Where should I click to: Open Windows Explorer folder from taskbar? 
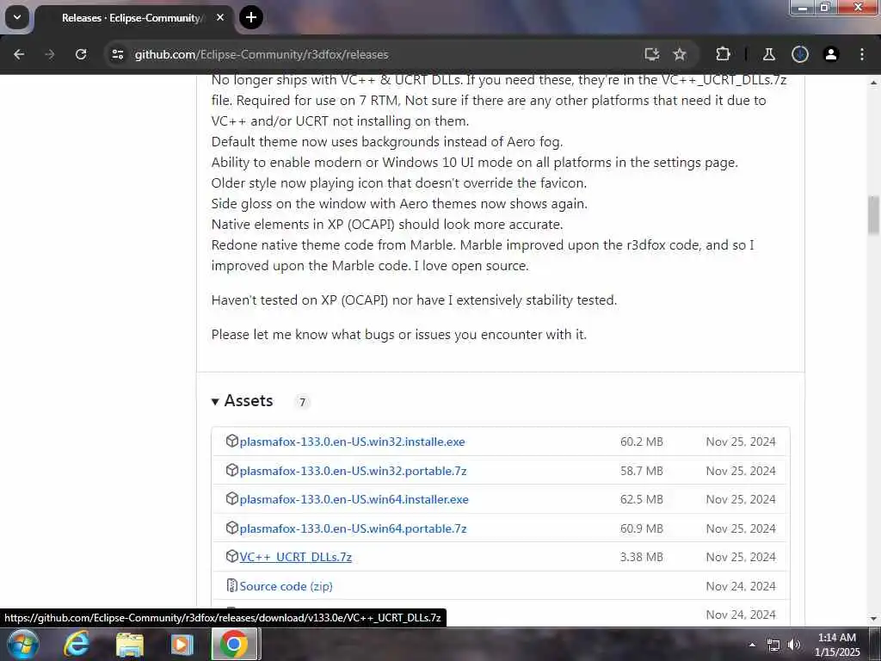point(130,645)
